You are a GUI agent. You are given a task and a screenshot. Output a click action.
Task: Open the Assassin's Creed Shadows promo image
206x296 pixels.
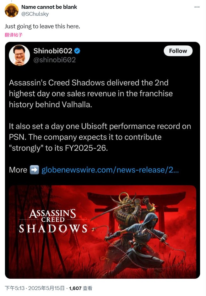coord(102,232)
